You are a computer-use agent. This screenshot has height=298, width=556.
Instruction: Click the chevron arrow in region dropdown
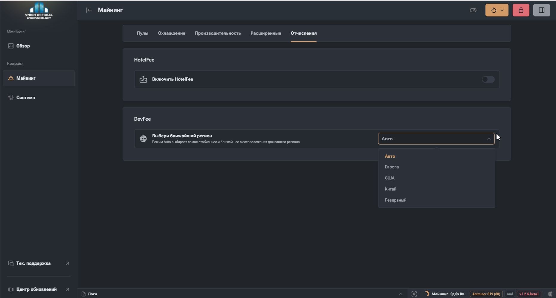click(x=489, y=139)
